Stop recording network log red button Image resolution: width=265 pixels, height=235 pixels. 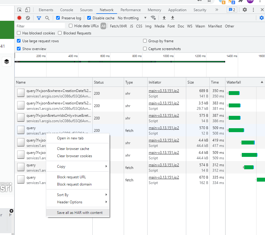pos(19,18)
